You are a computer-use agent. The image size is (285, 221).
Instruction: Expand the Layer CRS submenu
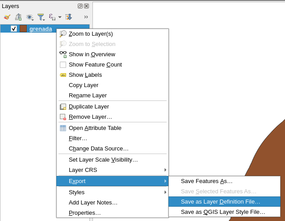(x=113, y=170)
